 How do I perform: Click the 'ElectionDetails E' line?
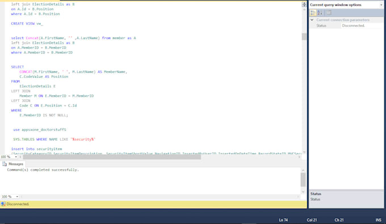click(37, 86)
